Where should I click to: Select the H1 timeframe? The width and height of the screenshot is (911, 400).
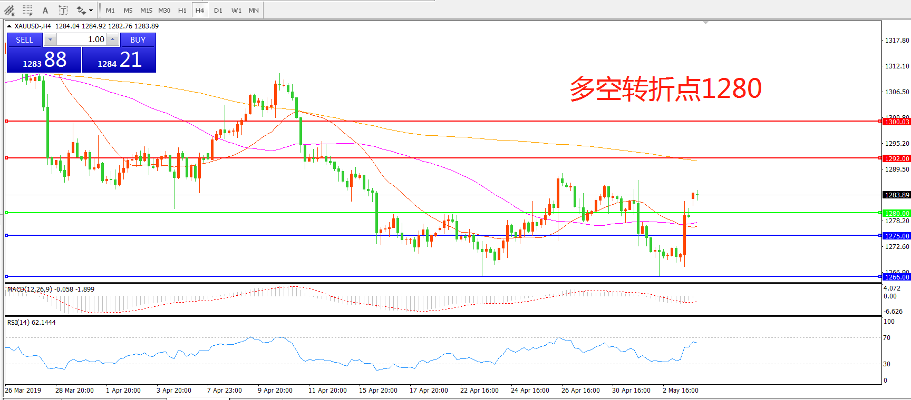[182, 11]
